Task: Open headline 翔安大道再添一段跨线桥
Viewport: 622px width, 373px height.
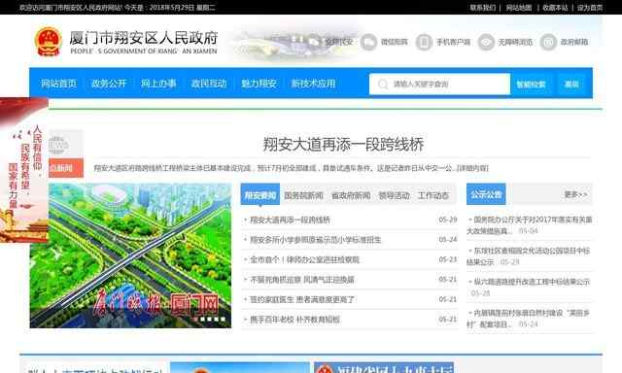Action: tap(343, 145)
